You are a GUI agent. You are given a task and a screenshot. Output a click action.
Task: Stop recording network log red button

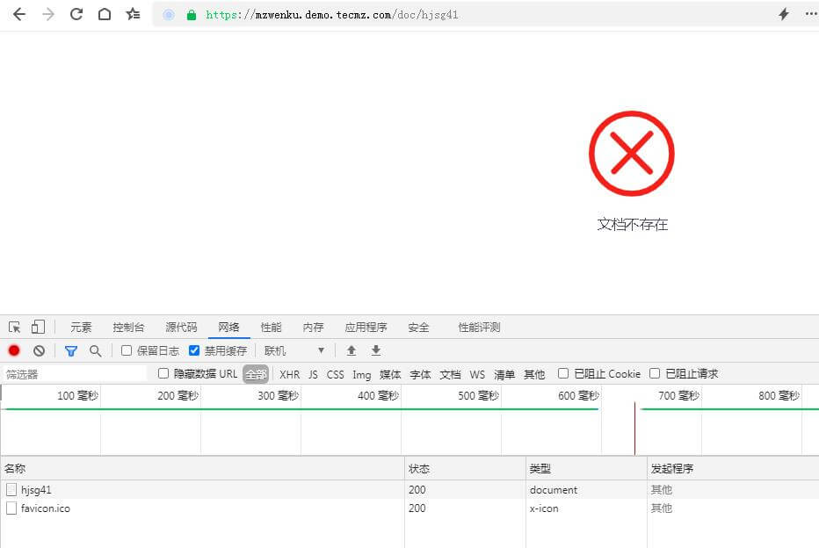(14, 350)
